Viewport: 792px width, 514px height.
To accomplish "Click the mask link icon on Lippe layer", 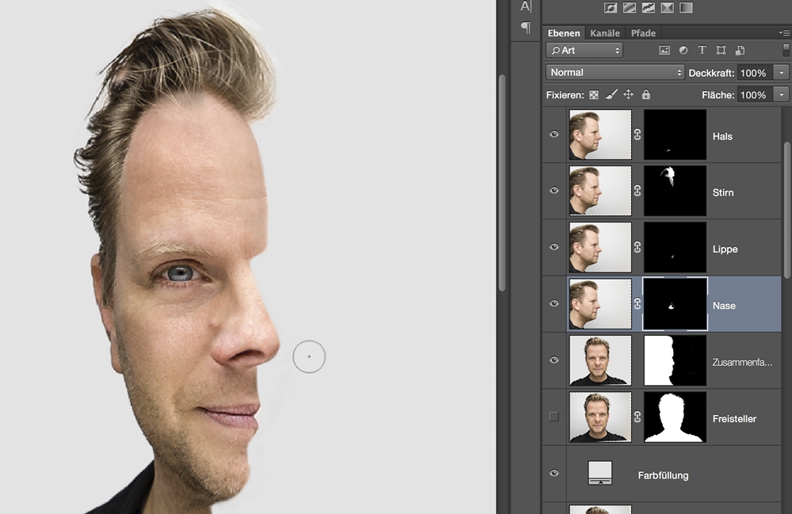I will (x=638, y=247).
